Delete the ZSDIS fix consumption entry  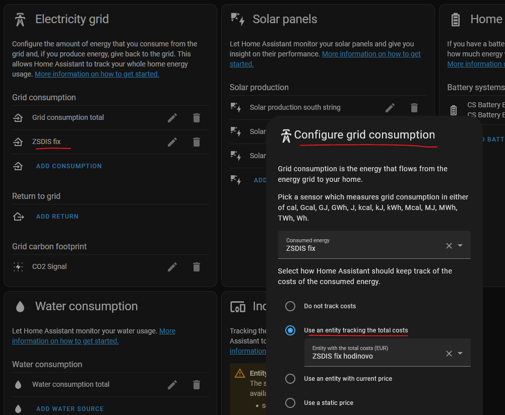tap(197, 142)
